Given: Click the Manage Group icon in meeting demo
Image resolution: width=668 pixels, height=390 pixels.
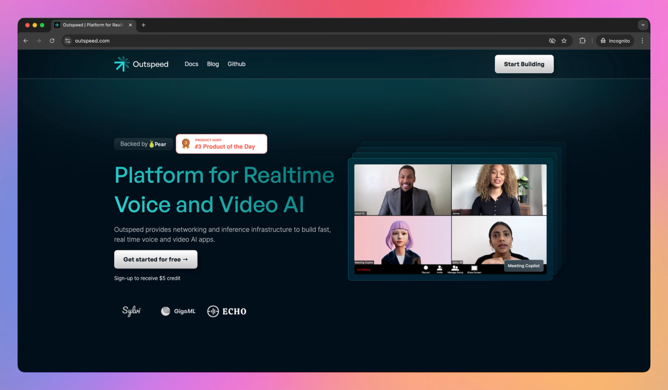Looking at the screenshot, I should 455,269.
